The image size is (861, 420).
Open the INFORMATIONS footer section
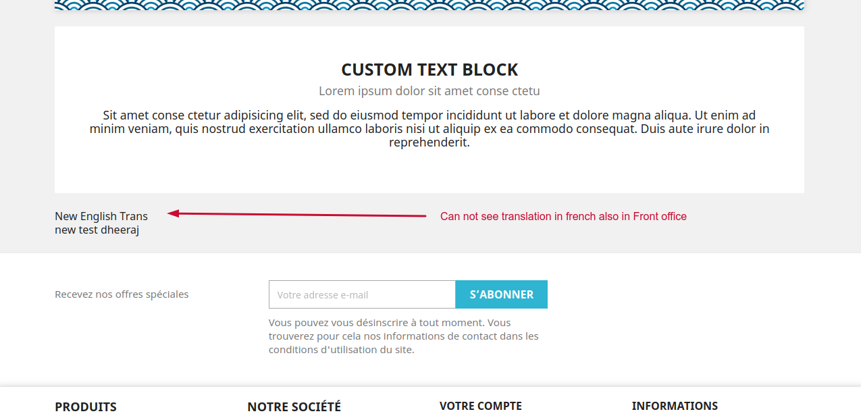[675, 406]
